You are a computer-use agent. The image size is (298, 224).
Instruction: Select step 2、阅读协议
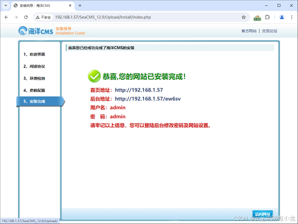34,66
